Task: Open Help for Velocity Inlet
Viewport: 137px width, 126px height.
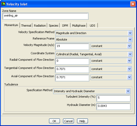Action: 83,121
